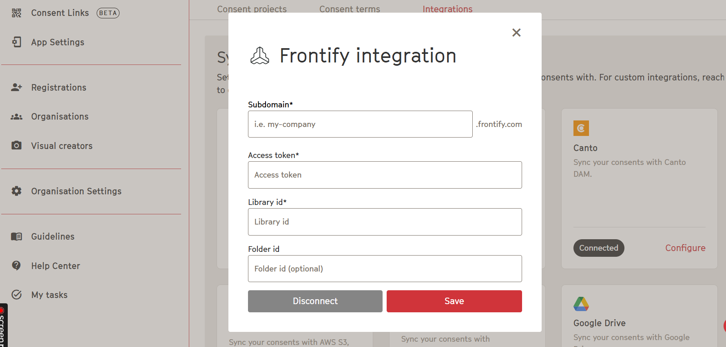Click the Registrations add-person icon
Image resolution: width=726 pixels, height=347 pixels.
(x=16, y=87)
